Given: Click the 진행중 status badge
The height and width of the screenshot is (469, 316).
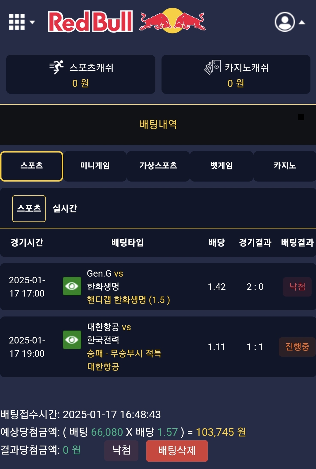Looking at the screenshot, I should coord(297,347).
